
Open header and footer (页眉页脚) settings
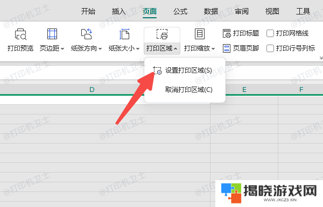tap(241, 48)
